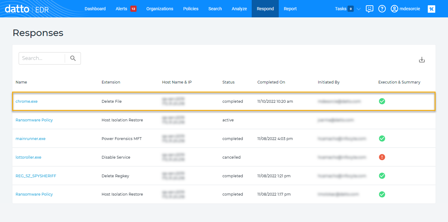Click the 11/08/2022 1:17 pm date

(x=274, y=194)
